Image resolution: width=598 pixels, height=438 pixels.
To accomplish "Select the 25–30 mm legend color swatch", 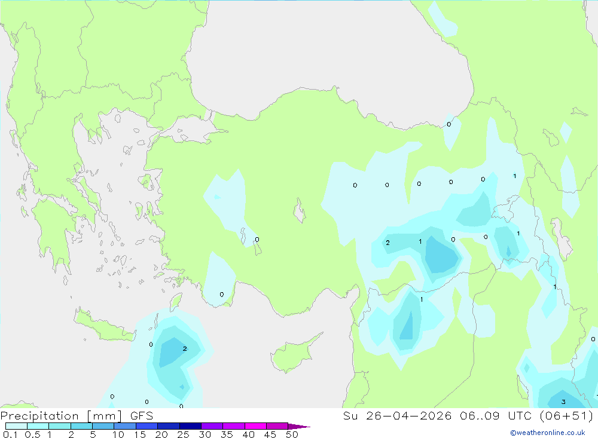I will pos(190,426).
